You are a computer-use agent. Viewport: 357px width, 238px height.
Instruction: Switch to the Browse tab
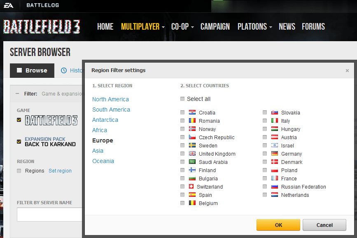(x=32, y=70)
